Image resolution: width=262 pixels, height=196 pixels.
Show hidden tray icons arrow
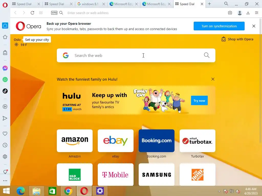click(x=219, y=191)
